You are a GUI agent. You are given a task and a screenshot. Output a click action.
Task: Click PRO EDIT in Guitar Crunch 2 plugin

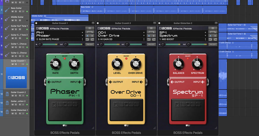[151, 44]
